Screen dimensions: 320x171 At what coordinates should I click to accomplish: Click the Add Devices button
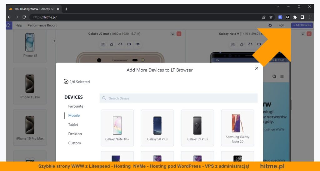[302, 25]
